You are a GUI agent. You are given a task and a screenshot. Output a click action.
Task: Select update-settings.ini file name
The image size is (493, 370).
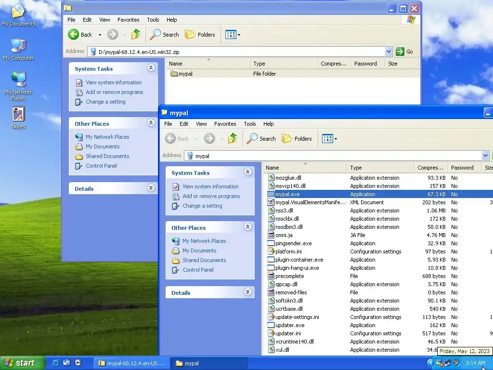click(x=297, y=317)
